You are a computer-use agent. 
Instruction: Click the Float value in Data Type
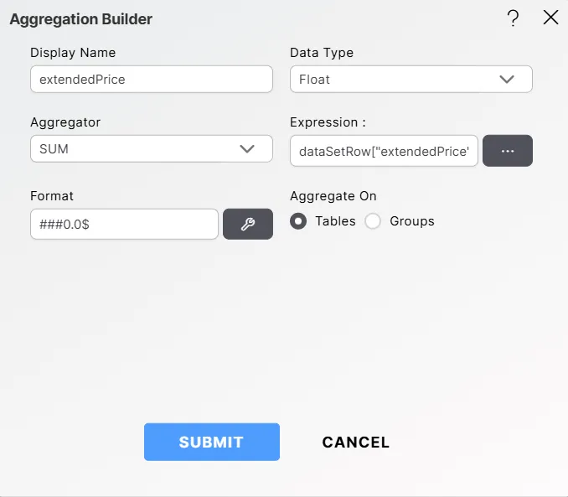tap(315, 80)
